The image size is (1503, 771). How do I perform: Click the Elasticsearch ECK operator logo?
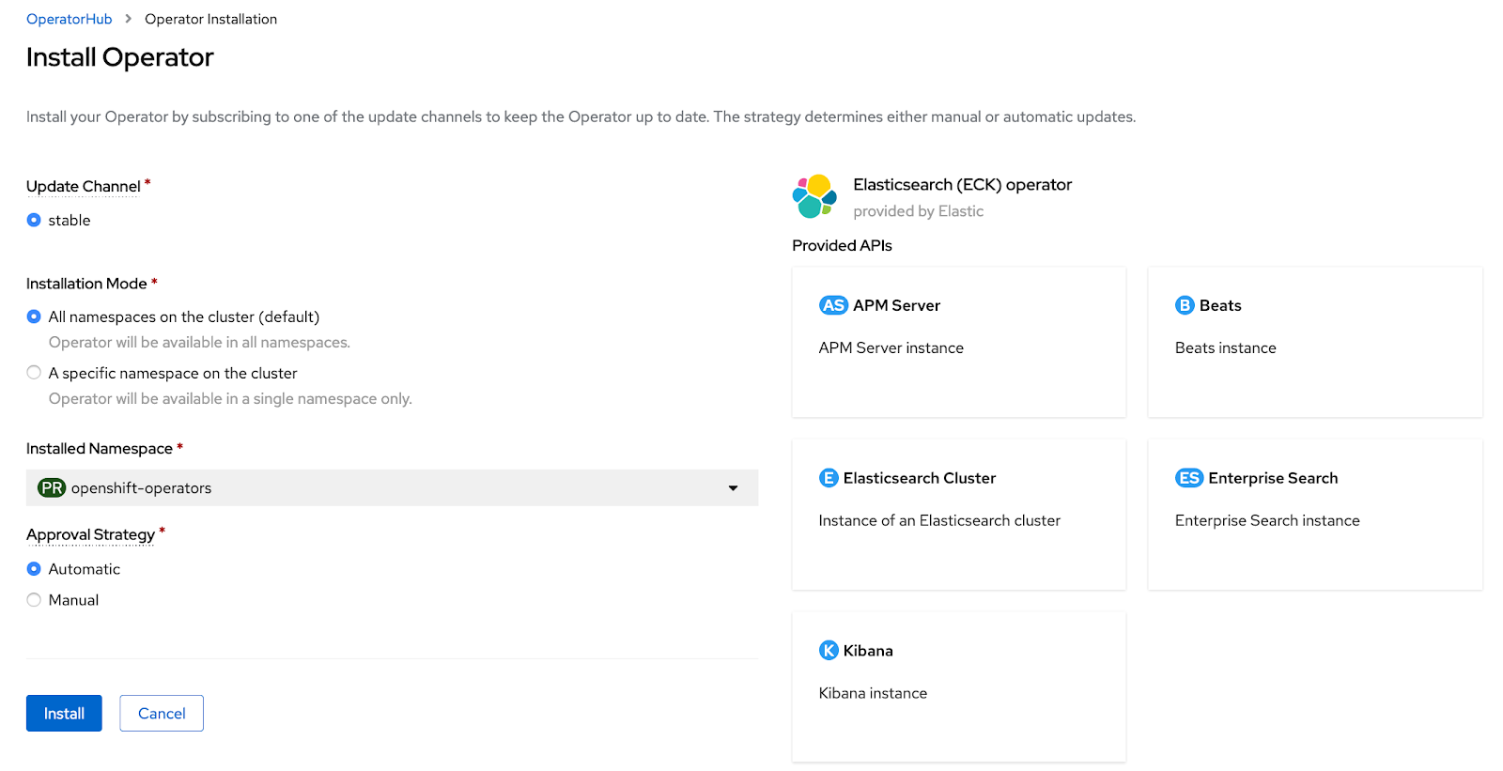coord(814,196)
